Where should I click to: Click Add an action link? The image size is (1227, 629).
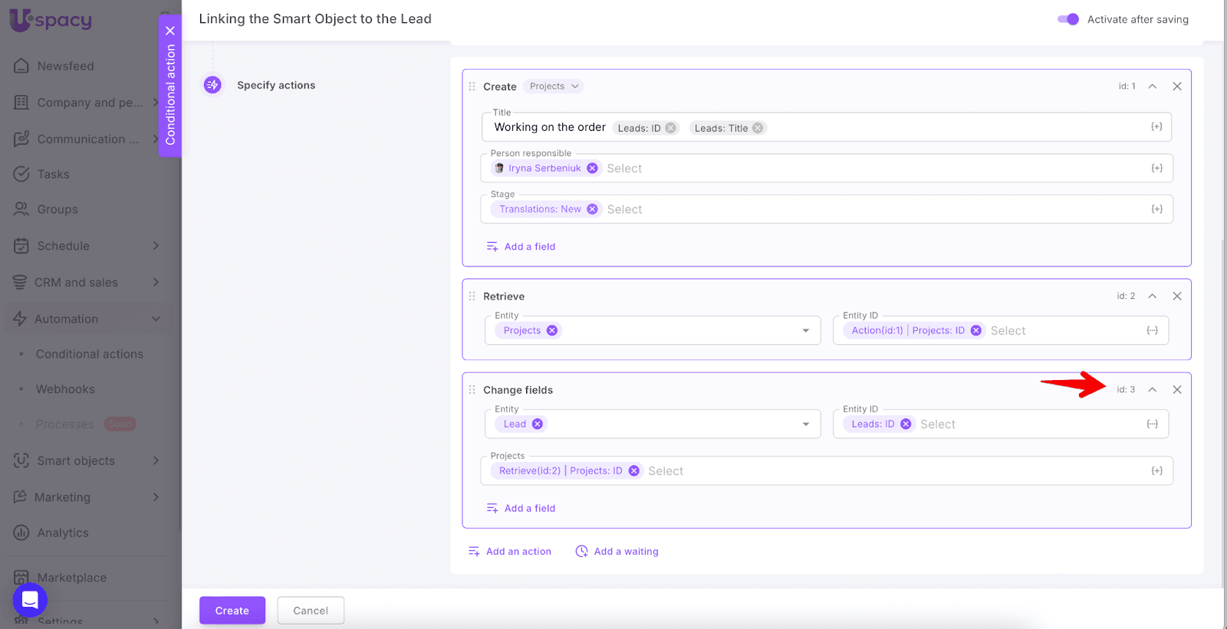point(510,552)
